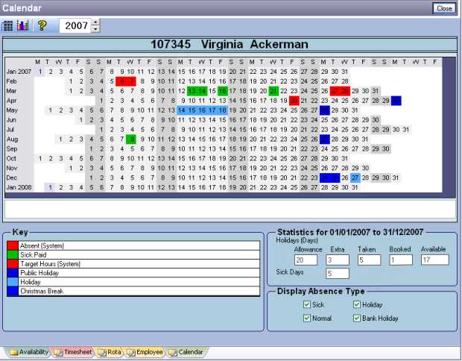
Task: Open the bar chart statistics icon
Action: coord(22,26)
